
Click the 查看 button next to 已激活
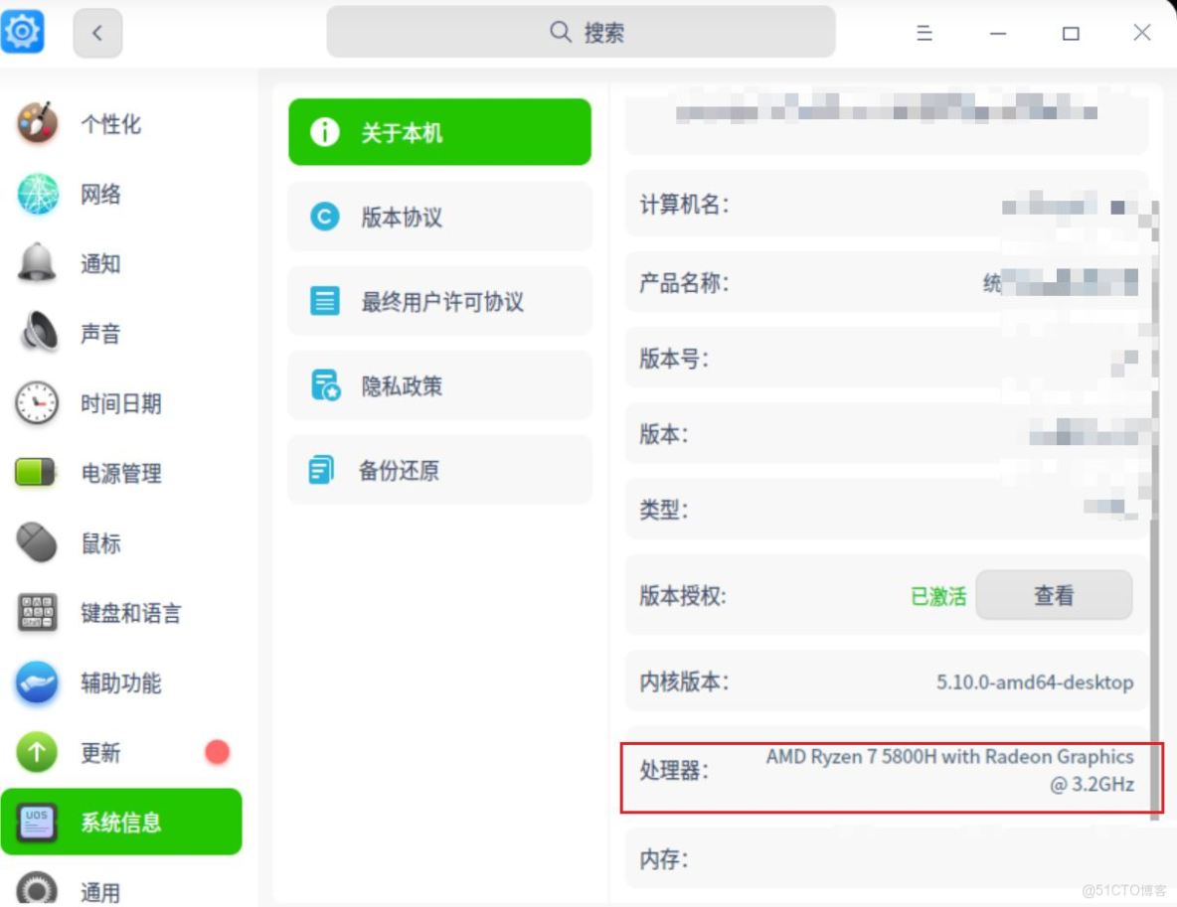tap(1053, 594)
